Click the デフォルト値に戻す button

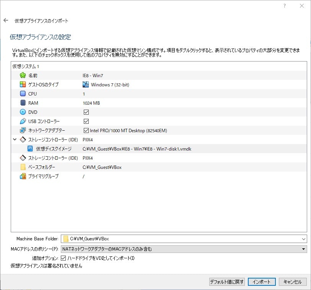(x=227, y=282)
